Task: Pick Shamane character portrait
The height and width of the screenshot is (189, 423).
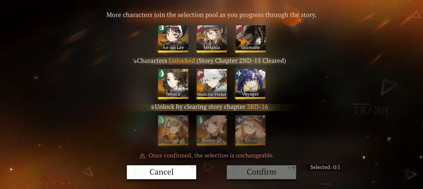Action: point(250,39)
